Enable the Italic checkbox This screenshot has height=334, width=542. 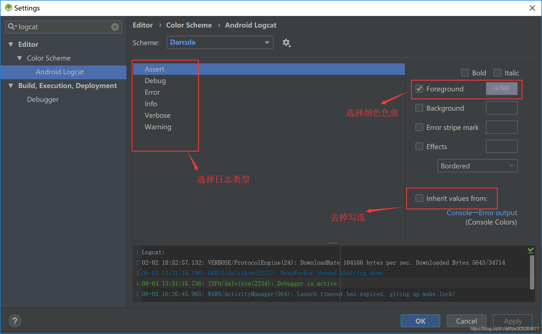pyautogui.click(x=497, y=73)
